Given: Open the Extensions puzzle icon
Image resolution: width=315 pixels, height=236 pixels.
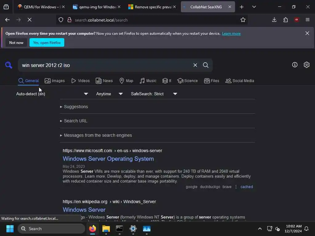Looking at the screenshot, I should click(x=285, y=20).
